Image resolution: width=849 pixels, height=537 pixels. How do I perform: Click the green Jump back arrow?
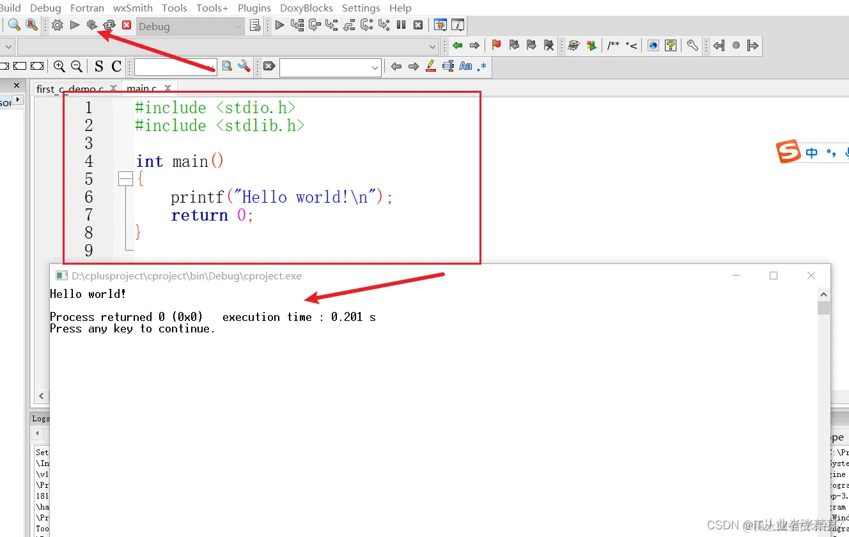pos(457,45)
